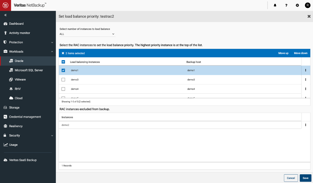Click "1 Records" footer text
313x183 pixels.
click(67, 166)
